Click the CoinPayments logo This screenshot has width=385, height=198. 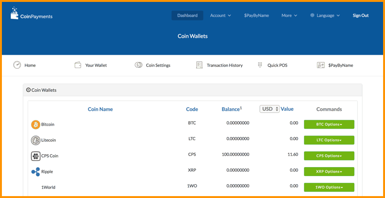[31, 14]
